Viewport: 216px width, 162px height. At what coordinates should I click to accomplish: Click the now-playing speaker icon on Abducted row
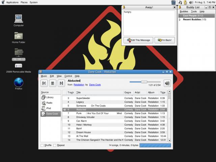tap(64, 110)
